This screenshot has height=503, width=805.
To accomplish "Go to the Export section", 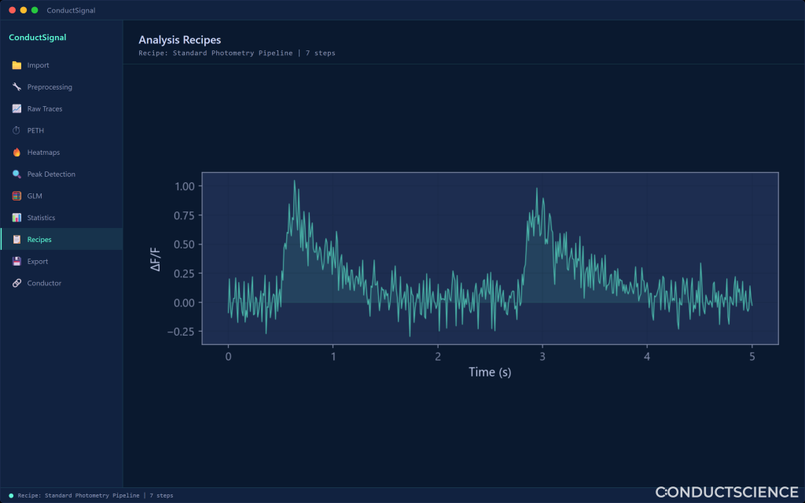I will pyautogui.click(x=61, y=261).
